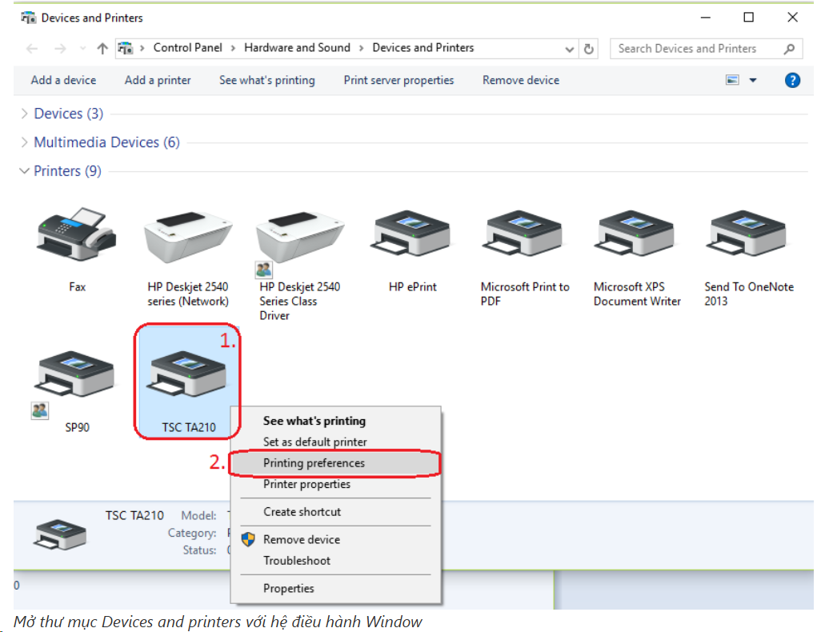
Task: Select Microsoft XPS Document Writer printer
Action: 637,238
